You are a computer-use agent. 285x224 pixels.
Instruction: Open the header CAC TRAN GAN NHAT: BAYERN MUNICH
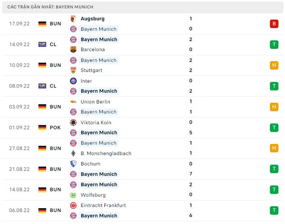[x=50, y=7]
